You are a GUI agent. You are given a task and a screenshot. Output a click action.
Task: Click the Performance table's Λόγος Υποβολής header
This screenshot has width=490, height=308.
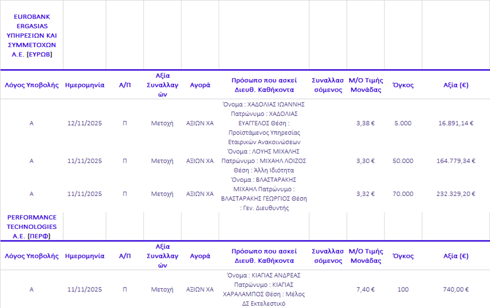[31, 256]
